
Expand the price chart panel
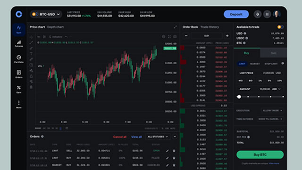click(175, 27)
